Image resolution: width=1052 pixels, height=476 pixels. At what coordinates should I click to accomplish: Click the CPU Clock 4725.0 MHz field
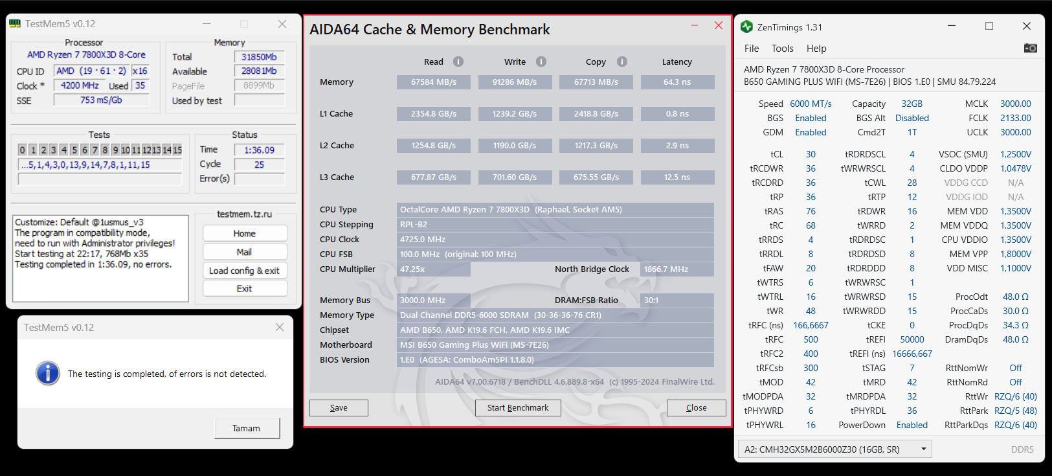555,240
